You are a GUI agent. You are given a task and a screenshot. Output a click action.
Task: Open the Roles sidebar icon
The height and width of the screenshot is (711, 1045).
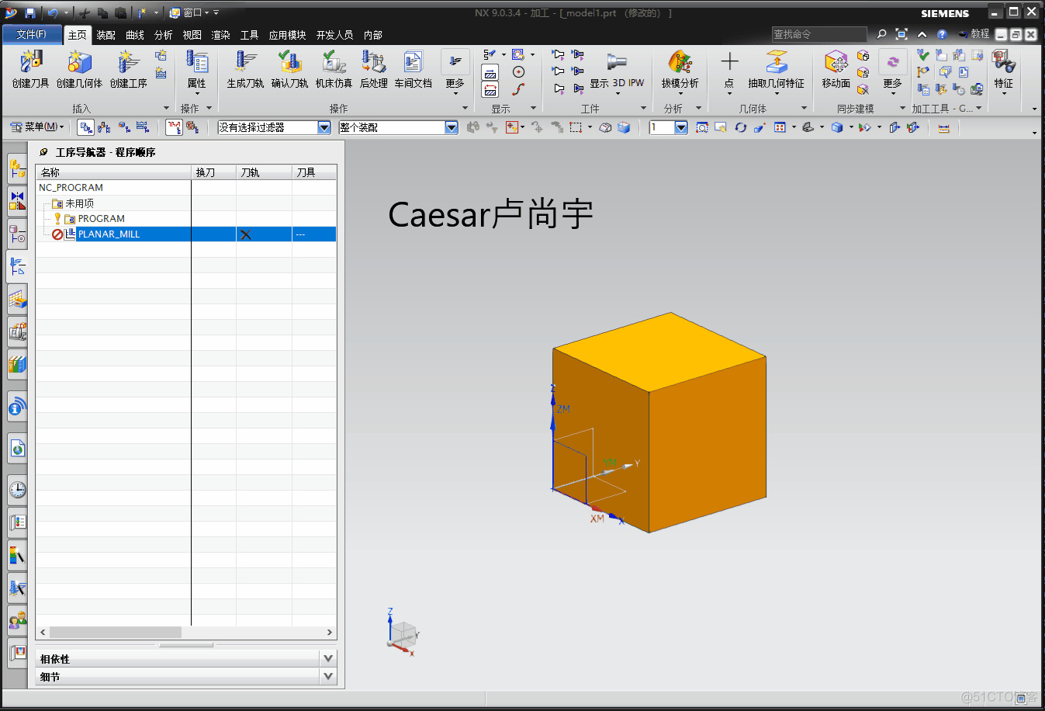point(17,619)
